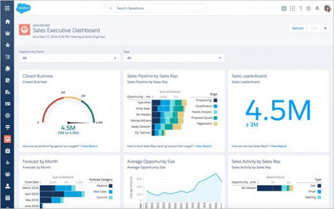Open the Files sidebar icon
This screenshot has width=334, height=209.
[x=7, y=68]
